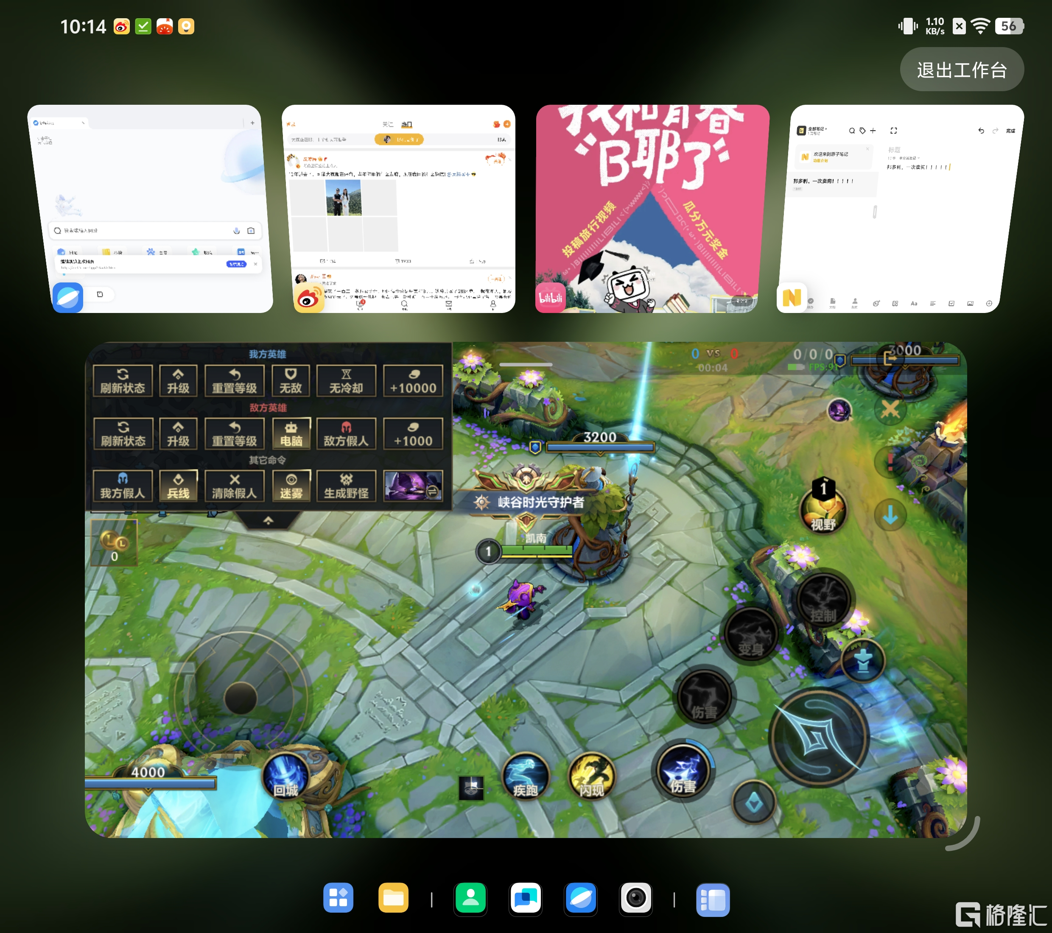The height and width of the screenshot is (933, 1052).
Task: Tap the red exclamation alert ping
Action: click(890, 461)
